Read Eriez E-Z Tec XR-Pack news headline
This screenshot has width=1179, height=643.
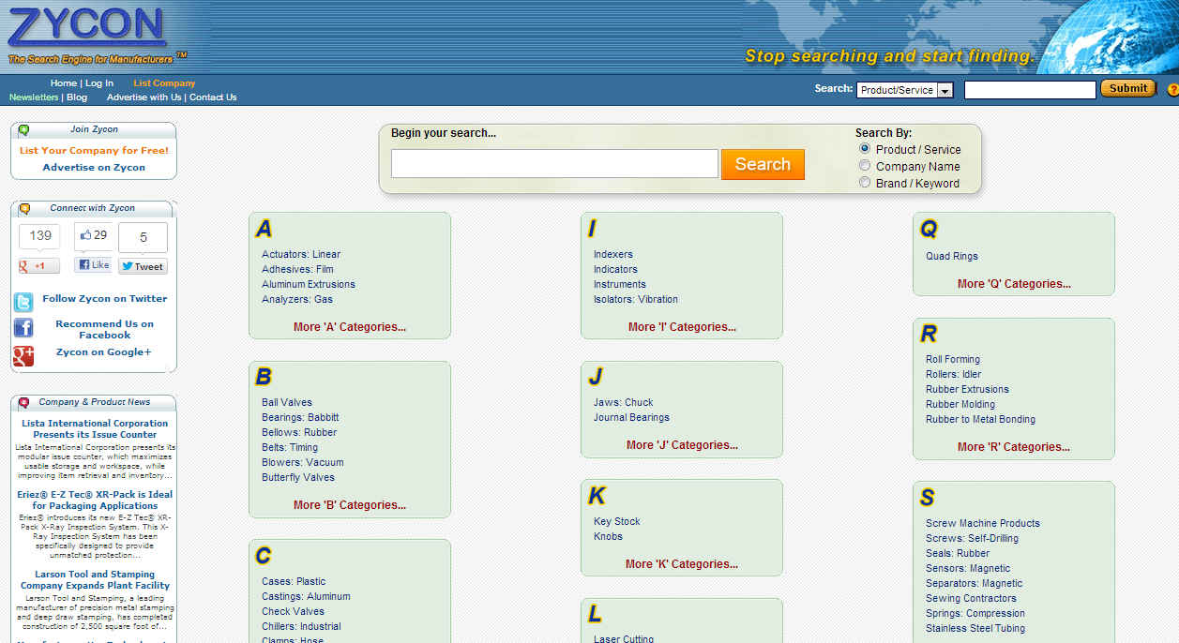(95, 501)
